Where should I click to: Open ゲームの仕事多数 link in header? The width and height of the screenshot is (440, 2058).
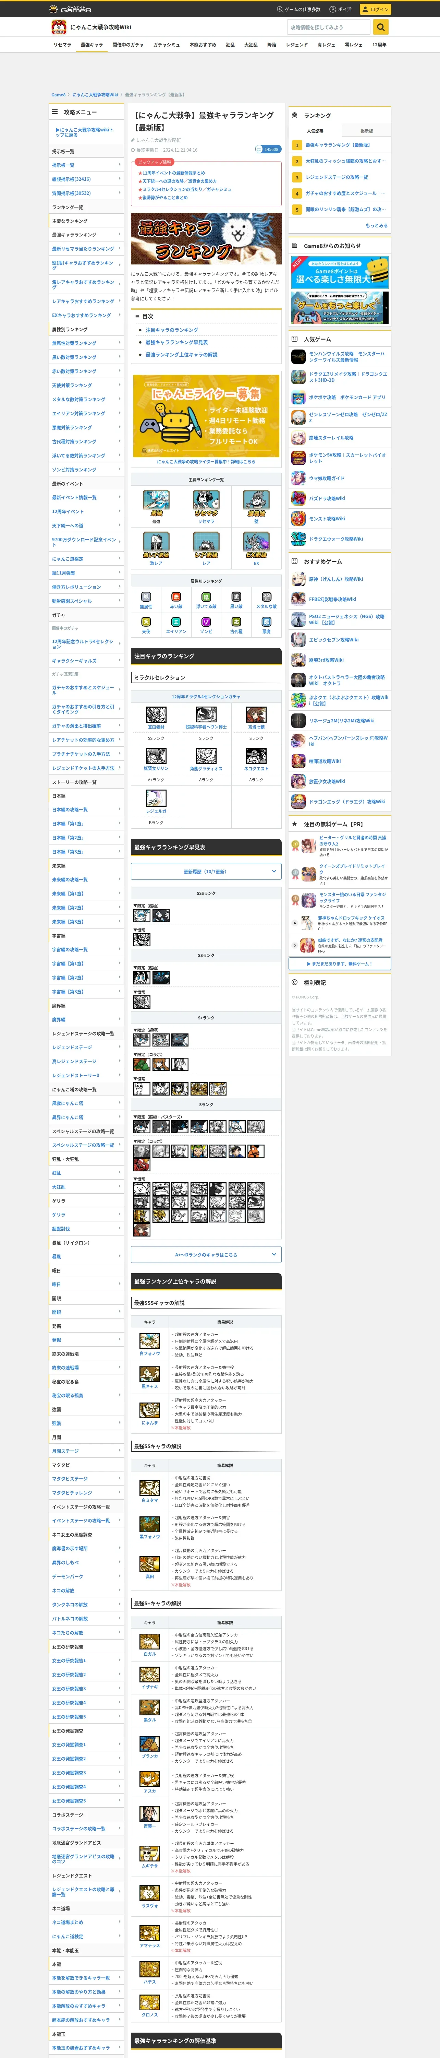click(x=299, y=10)
